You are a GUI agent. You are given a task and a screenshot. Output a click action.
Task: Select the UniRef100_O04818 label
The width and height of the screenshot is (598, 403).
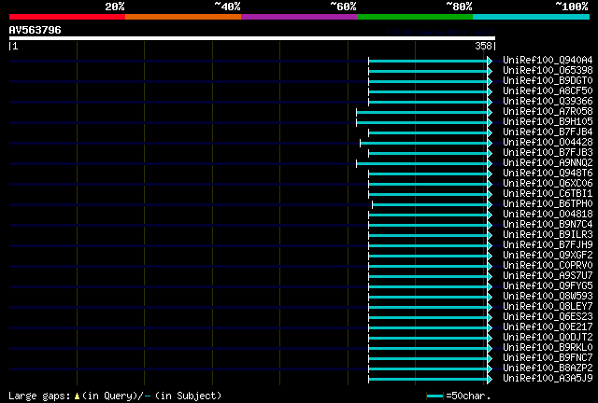pos(548,215)
